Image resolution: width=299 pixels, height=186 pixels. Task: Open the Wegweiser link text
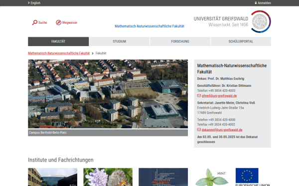point(70,23)
